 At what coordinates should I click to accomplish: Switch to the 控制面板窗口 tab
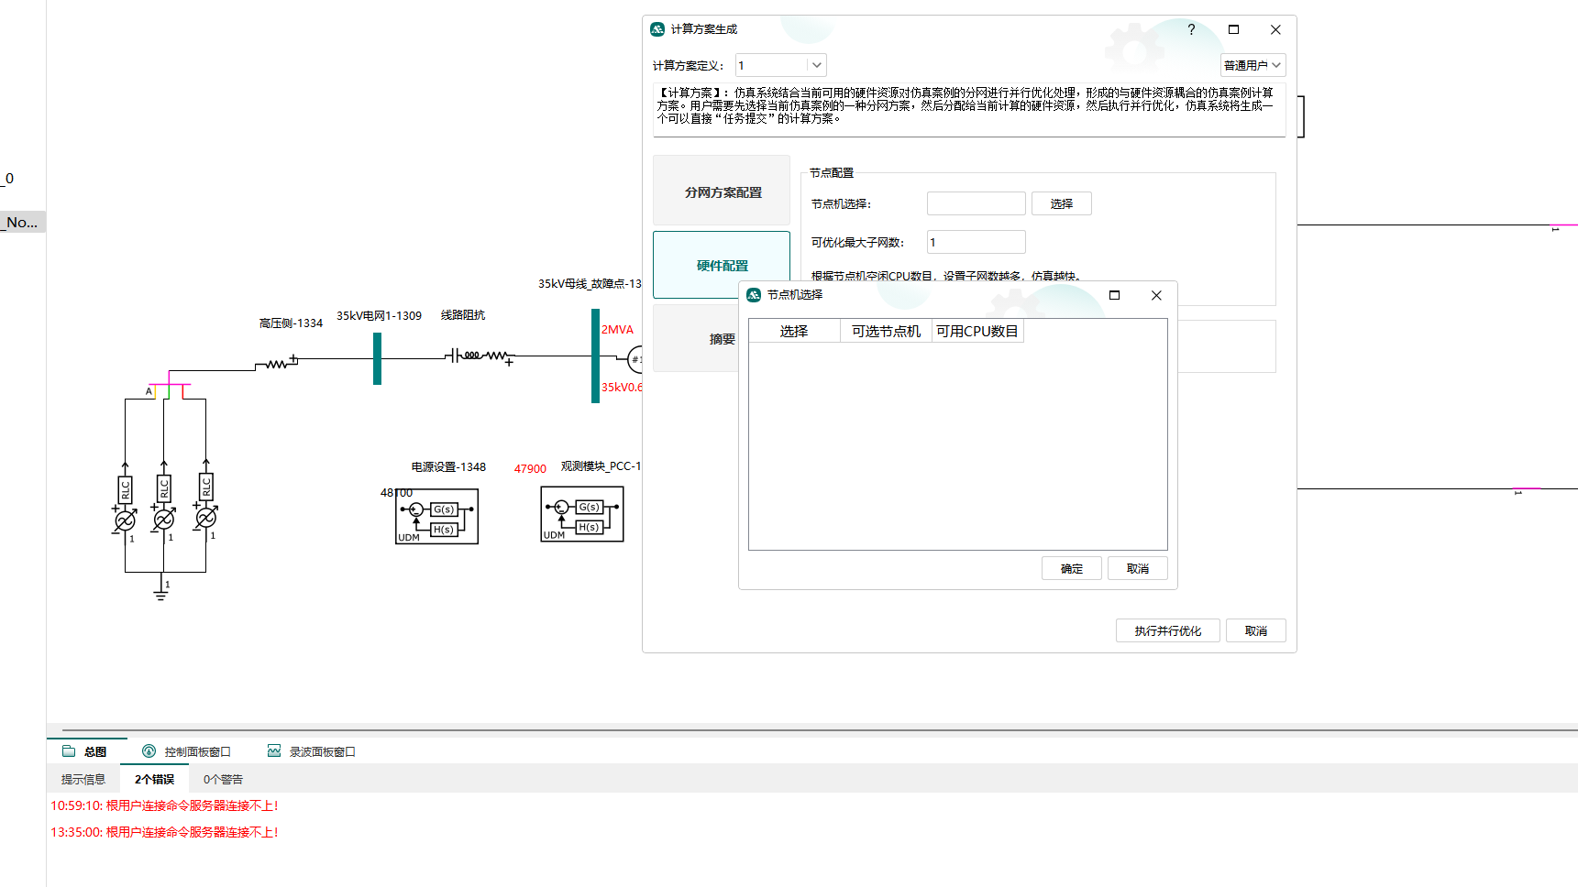click(187, 751)
